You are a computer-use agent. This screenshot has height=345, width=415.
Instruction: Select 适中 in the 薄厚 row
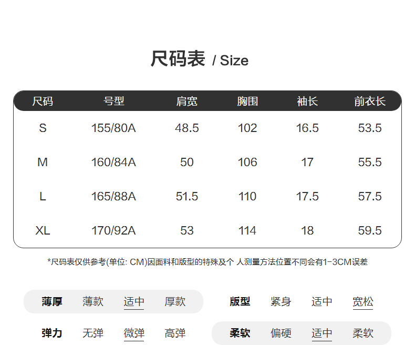134,302
